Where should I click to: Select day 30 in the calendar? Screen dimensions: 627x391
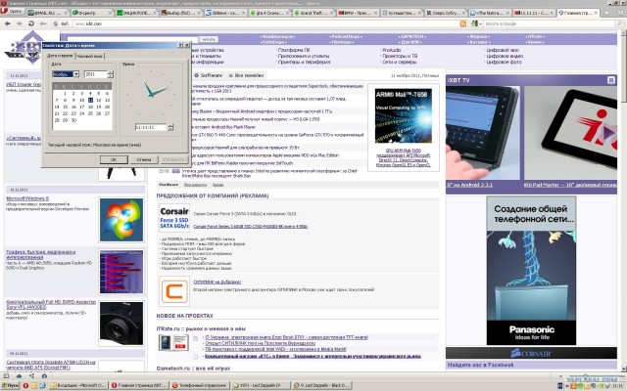[73, 120]
